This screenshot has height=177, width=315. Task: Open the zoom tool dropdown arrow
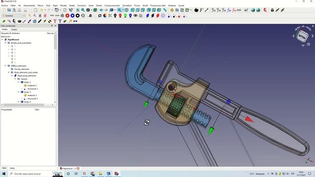click(x=123, y=10)
